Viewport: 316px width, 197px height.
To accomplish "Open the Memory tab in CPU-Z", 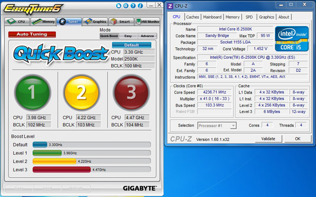I will coord(233,17).
